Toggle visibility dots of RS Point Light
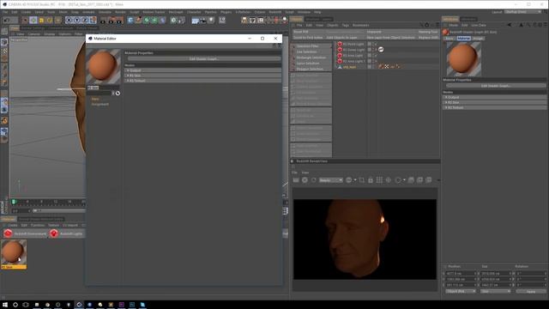Screen dimensions: 549x309 373,44
